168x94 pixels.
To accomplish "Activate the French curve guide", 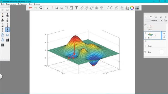I will (92, 8).
